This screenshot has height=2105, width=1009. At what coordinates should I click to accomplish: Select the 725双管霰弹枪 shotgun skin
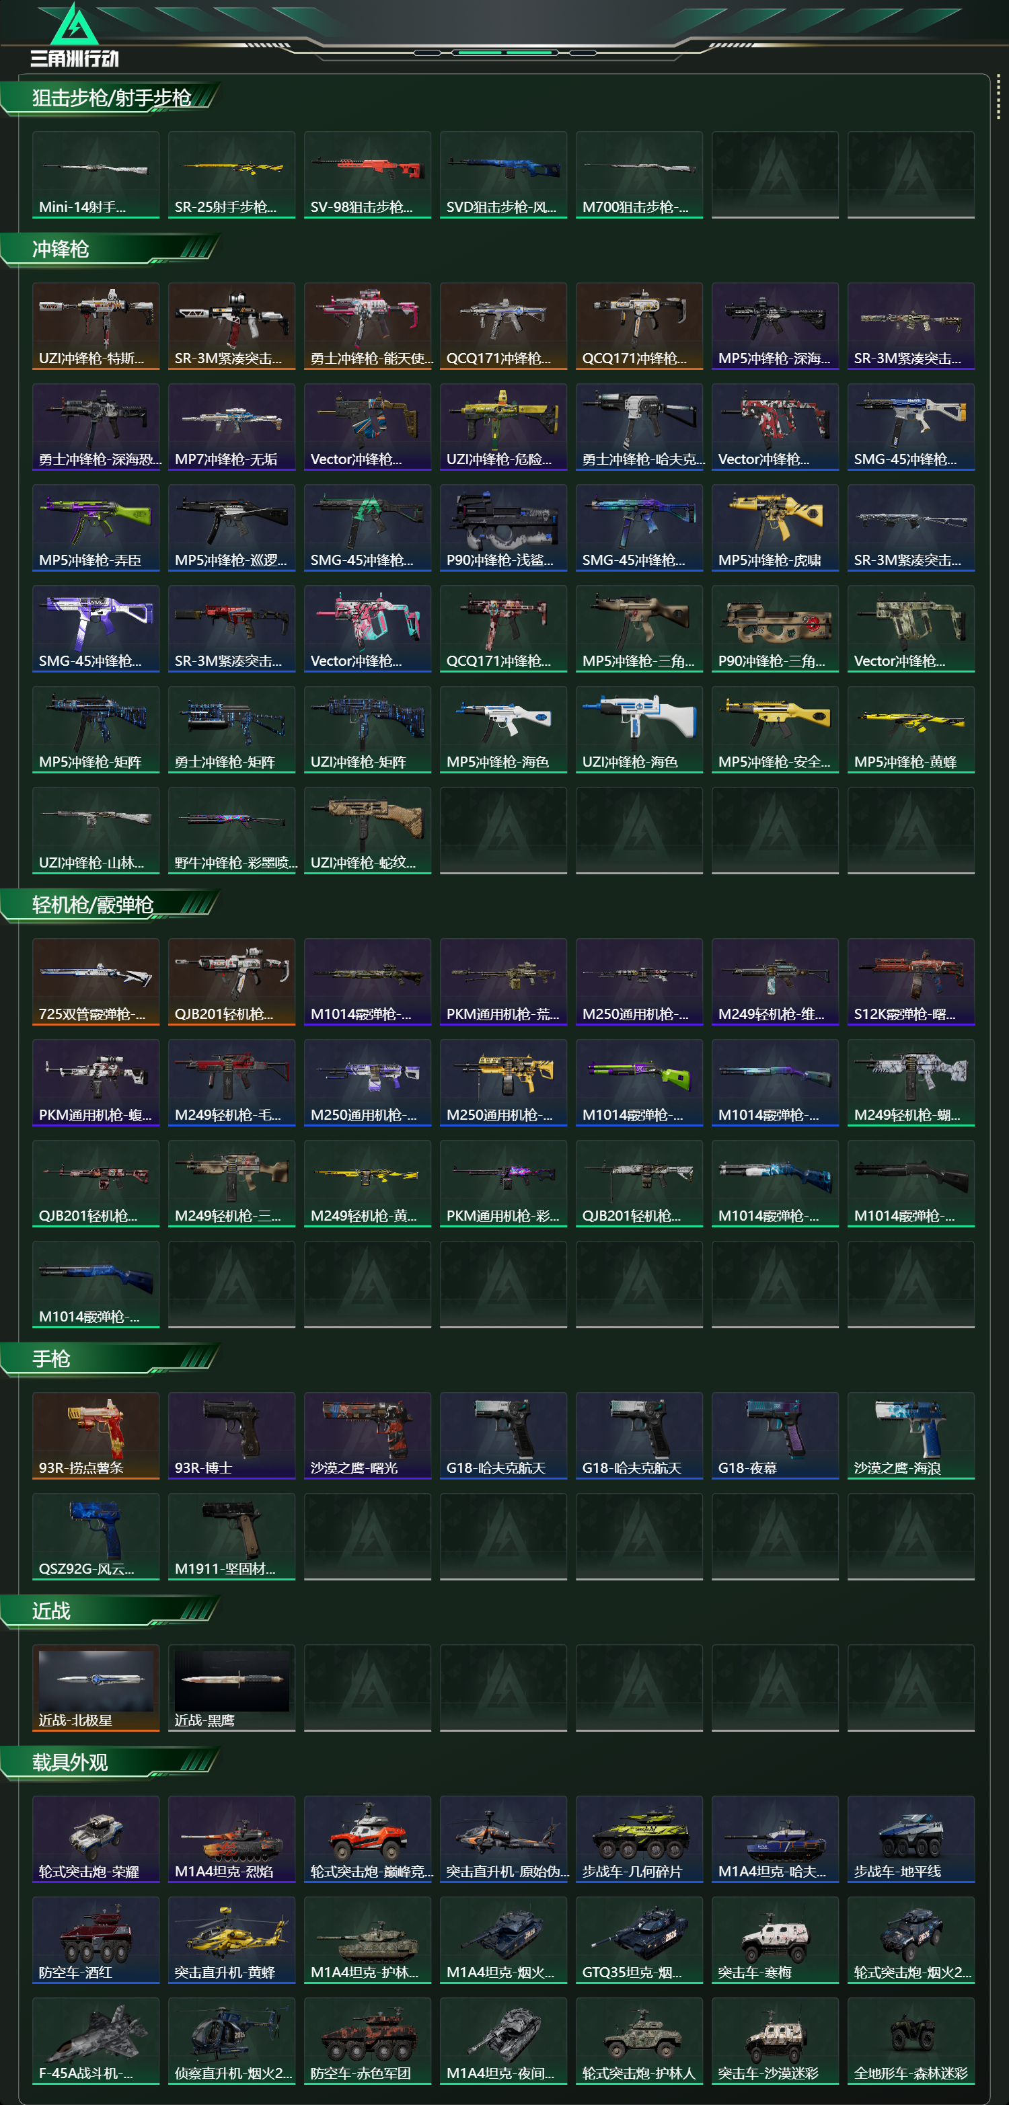(96, 981)
